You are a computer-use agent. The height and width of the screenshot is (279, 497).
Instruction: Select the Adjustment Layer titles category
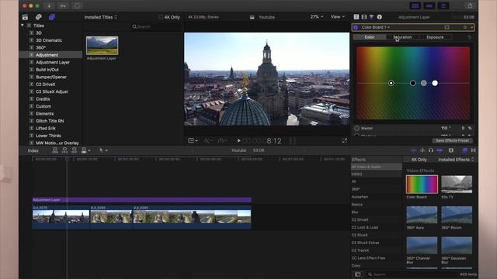click(53, 62)
